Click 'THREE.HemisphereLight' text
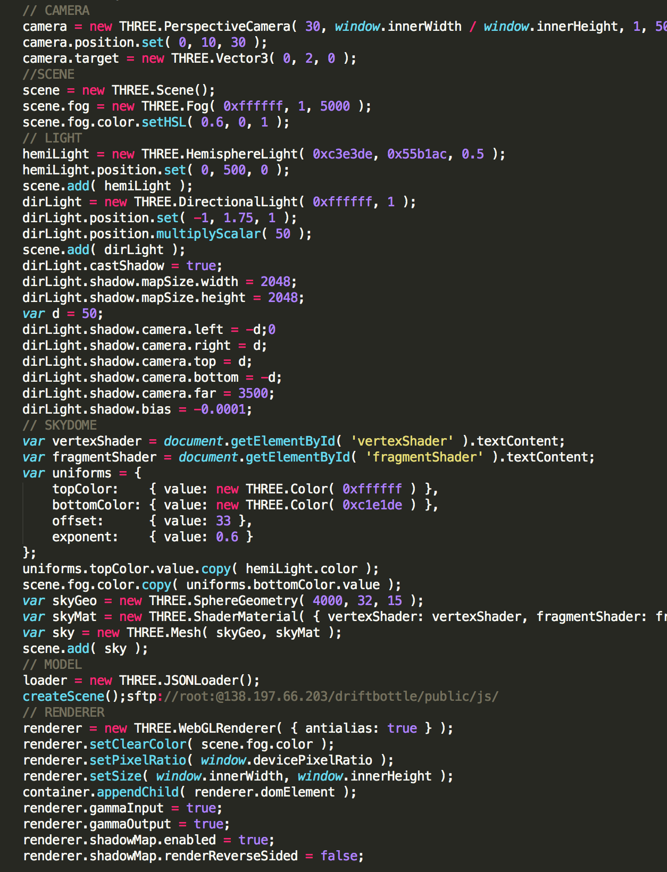Viewport: 667px width, 872px height. [220, 154]
